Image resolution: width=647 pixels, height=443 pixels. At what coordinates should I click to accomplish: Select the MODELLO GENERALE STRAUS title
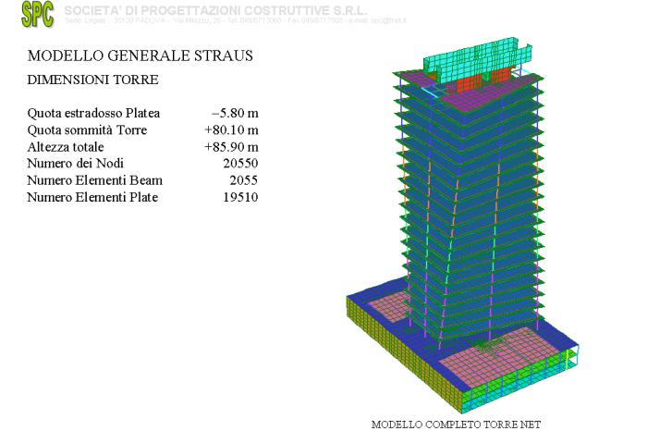140,56
